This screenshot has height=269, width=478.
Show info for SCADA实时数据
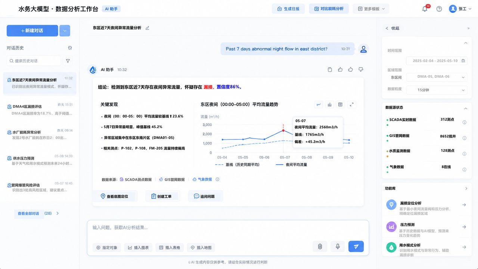465,122
